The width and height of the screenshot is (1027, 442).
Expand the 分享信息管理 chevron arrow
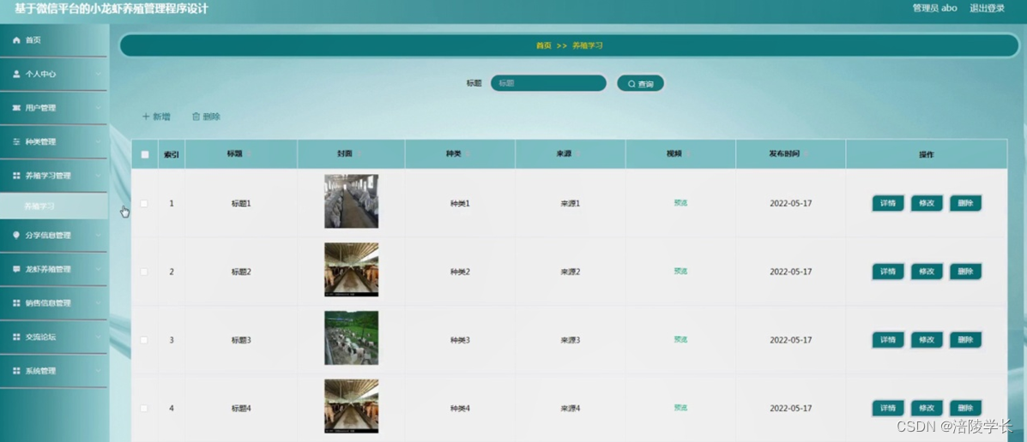tap(99, 235)
